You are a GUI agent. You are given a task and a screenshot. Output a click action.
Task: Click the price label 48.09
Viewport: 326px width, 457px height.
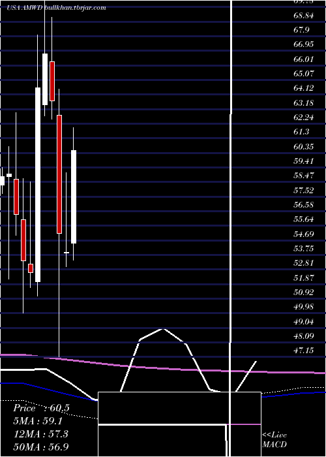click(304, 336)
